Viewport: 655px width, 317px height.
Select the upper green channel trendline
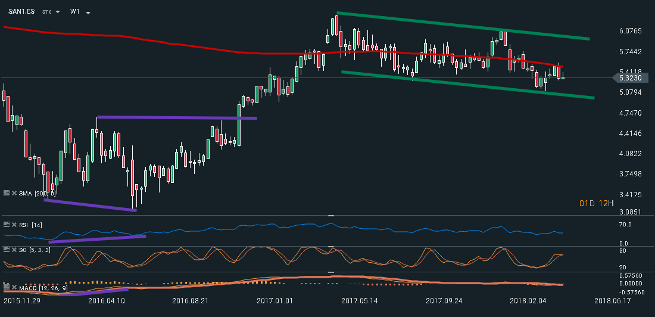(463, 26)
